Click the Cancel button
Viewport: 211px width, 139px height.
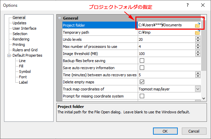click(x=194, y=131)
